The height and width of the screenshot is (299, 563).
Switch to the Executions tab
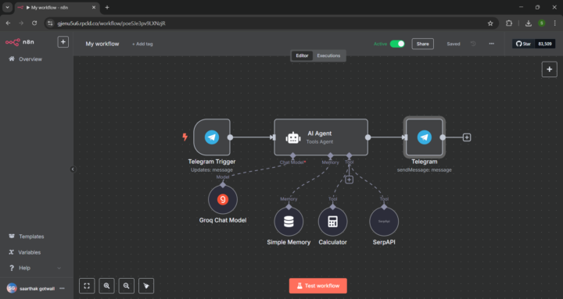point(328,55)
